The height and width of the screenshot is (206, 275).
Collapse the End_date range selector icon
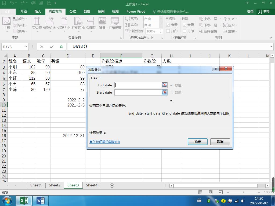click(164, 85)
